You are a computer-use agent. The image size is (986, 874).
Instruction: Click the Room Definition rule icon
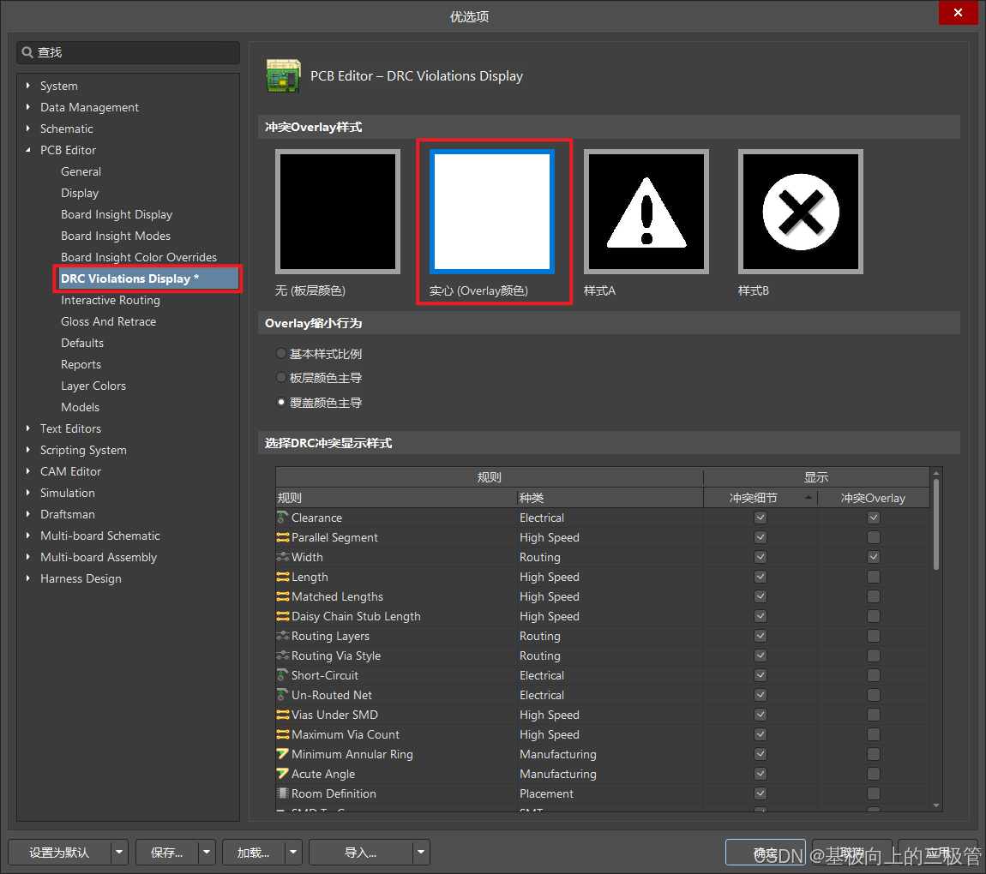(x=283, y=793)
